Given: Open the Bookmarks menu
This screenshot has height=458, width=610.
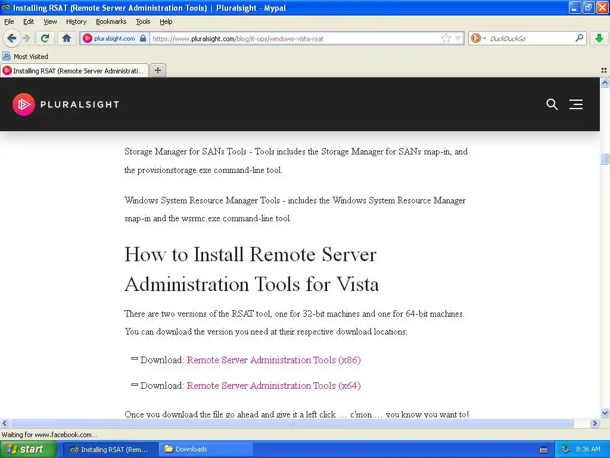Looking at the screenshot, I should (x=111, y=21).
